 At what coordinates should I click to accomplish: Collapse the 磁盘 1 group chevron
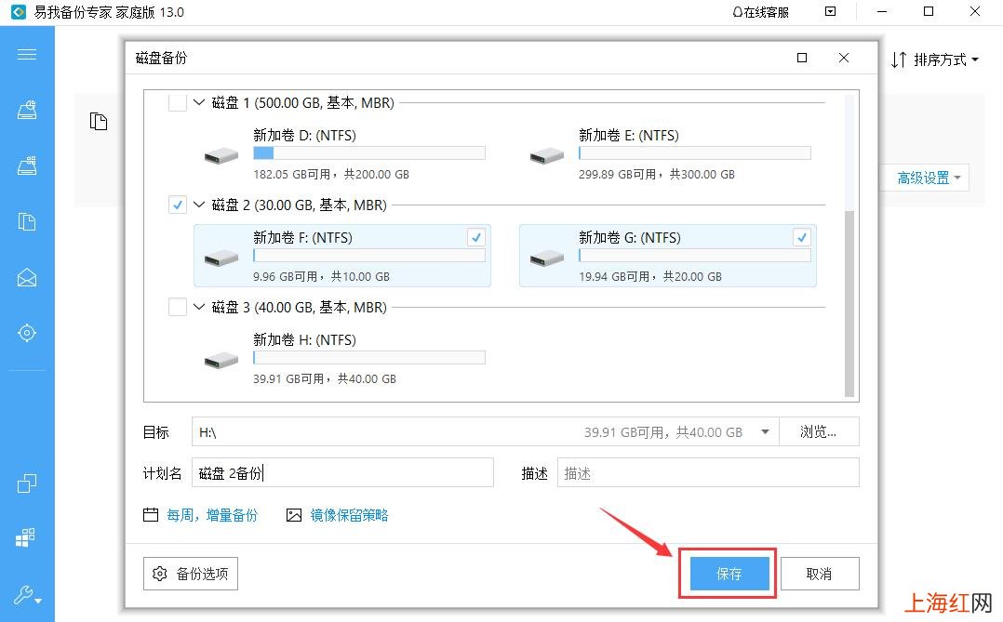[199, 102]
